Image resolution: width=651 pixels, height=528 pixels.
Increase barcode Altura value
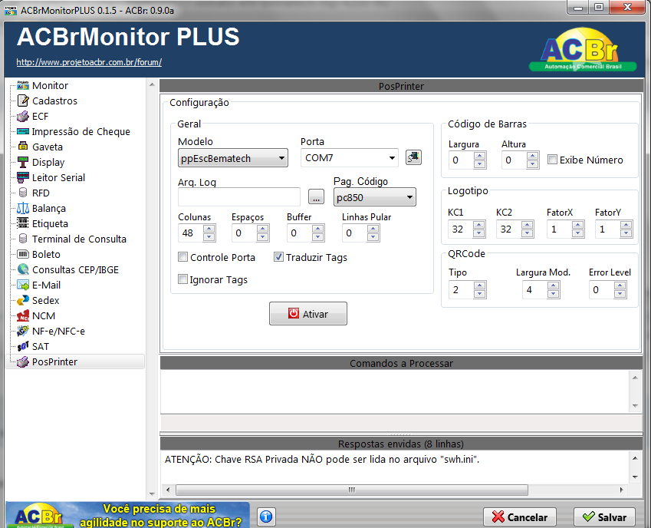[x=532, y=156]
